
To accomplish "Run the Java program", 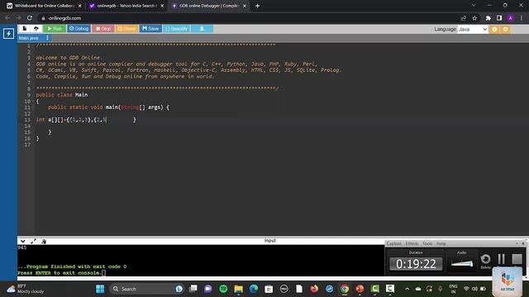I will (x=55, y=29).
